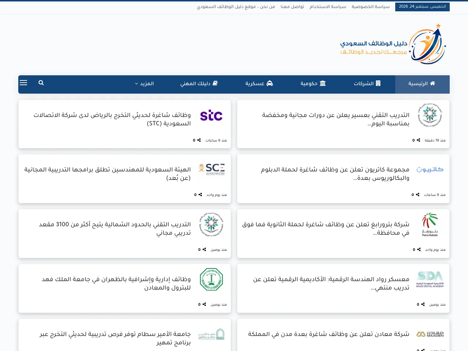Screen dimensions: 468x351
Task: Open article شركة معادن وظائف شاغرة
Action: click(x=329, y=334)
